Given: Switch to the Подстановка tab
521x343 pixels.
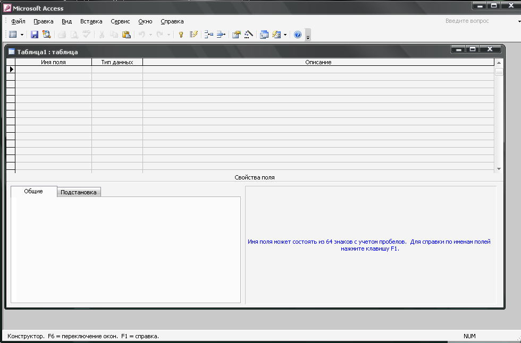Looking at the screenshot, I should click(79, 192).
